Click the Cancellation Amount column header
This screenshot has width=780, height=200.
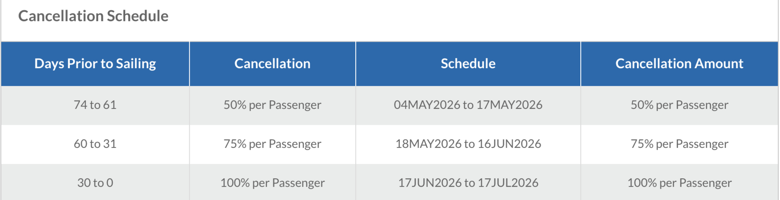tap(679, 64)
